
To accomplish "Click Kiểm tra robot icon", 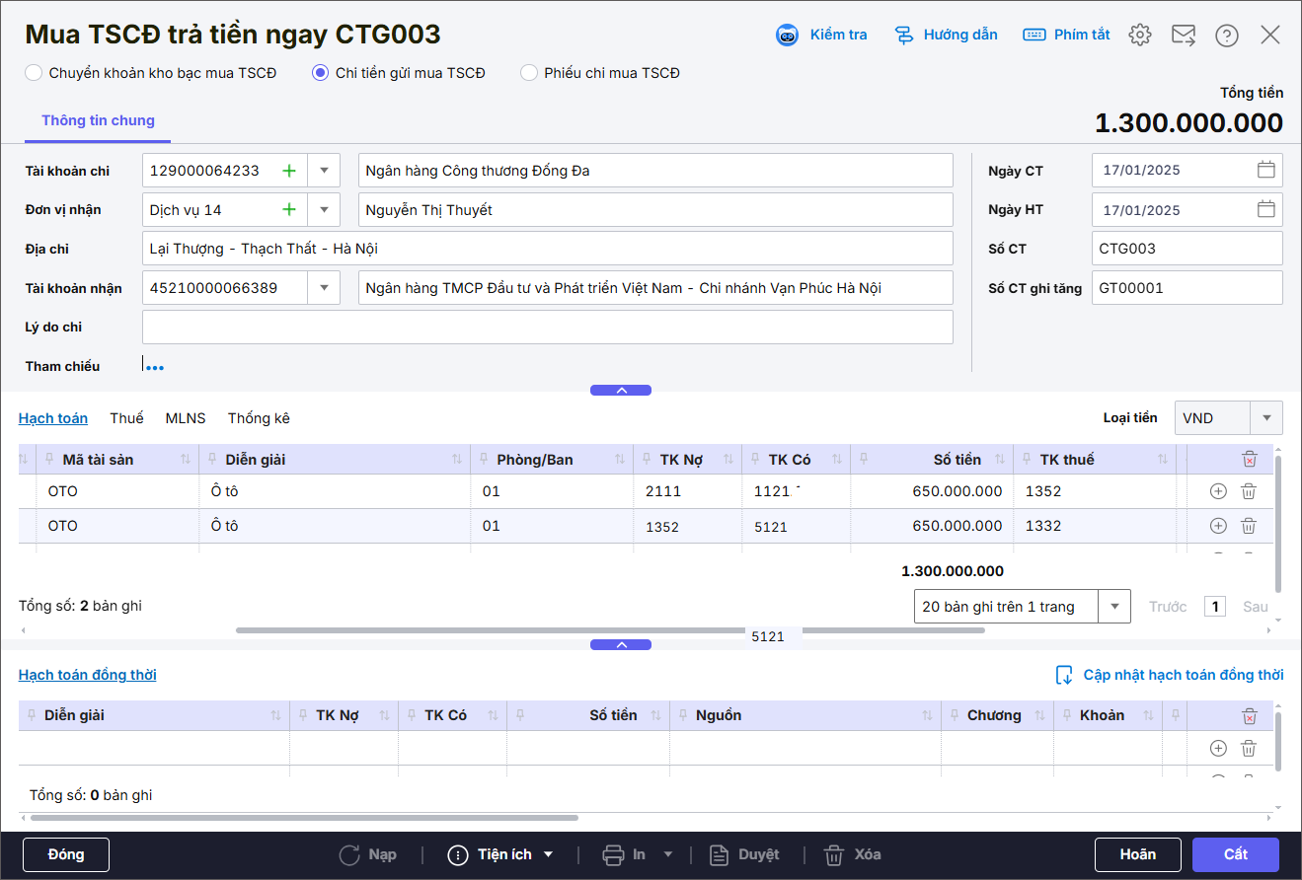I will pyautogui.click(x=787, y=35).
